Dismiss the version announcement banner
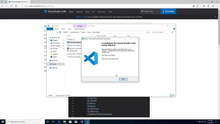The height and width of the screenshot is (124, 220). (216, 17)
